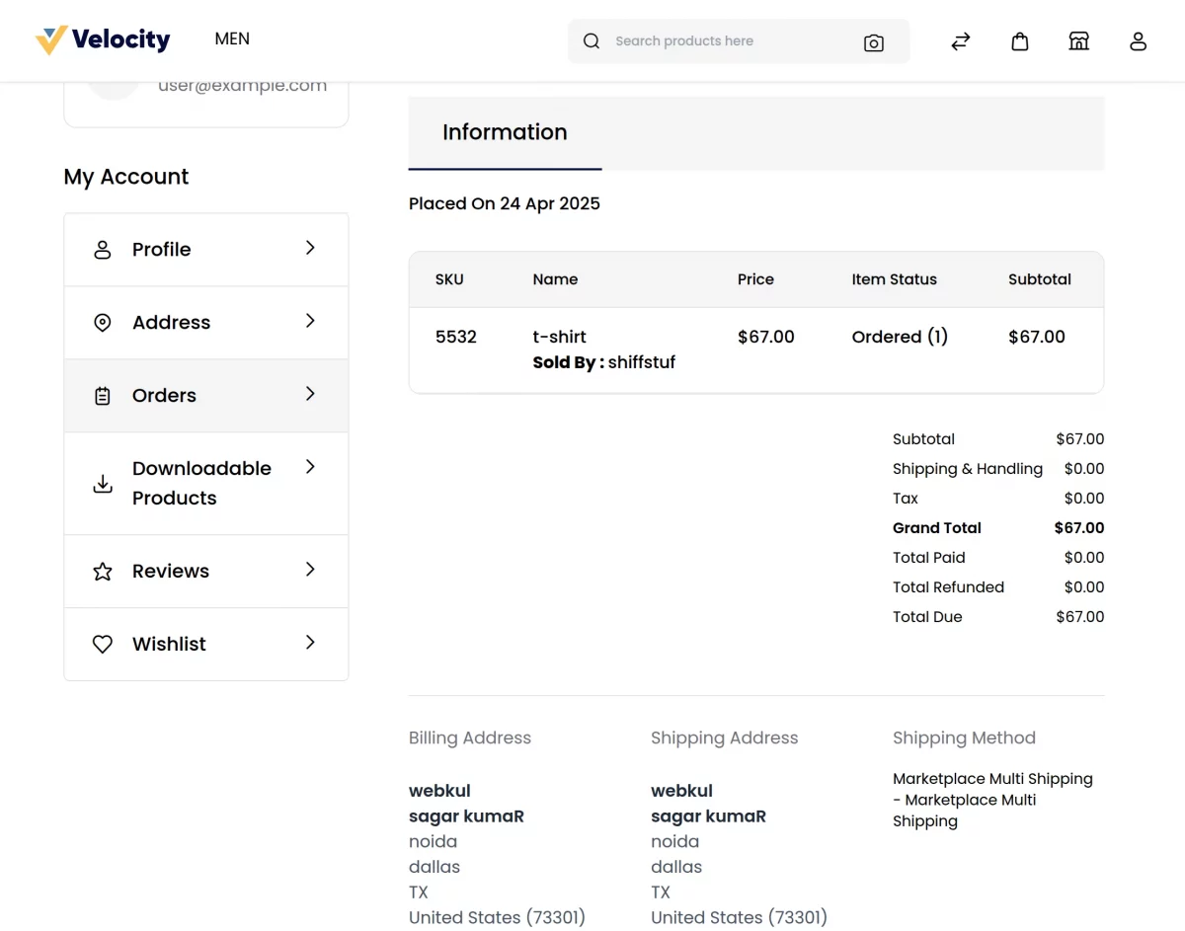Select the Profile icon in sidebar

pyautogui.click(x=102, y=250)
